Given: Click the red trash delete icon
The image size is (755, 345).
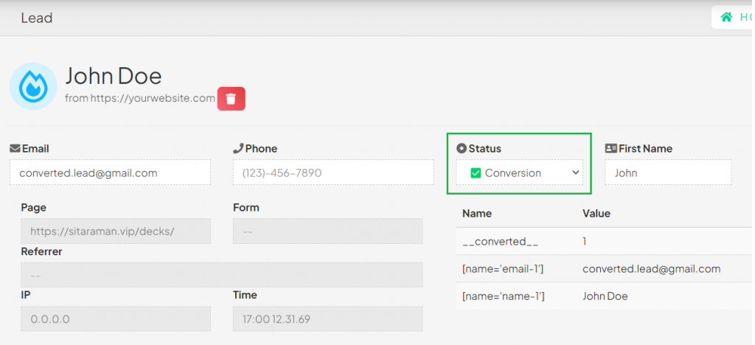Looking at the screenshot, I should pos(231,99).
